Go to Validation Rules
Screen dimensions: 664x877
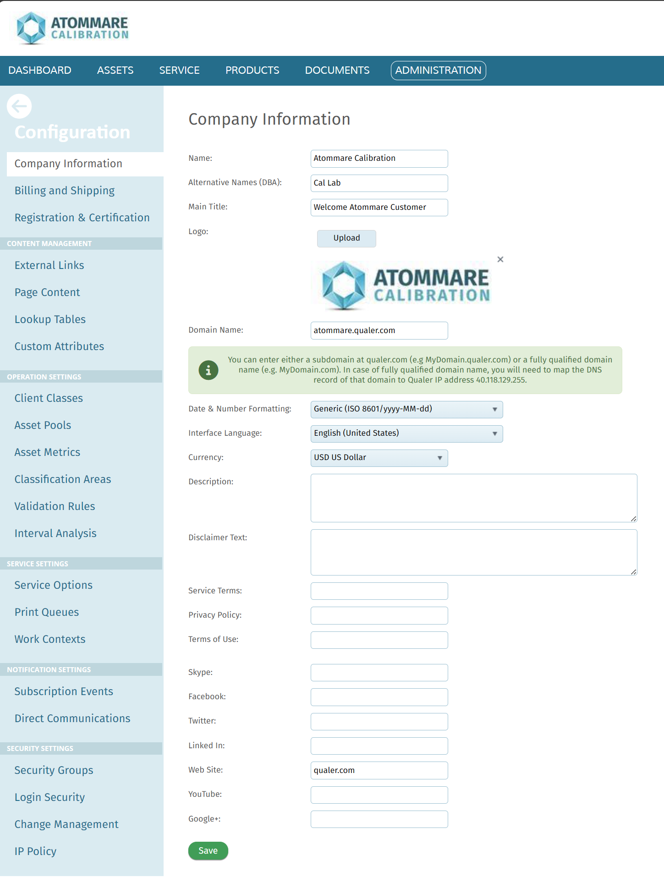tap(55, 506)
